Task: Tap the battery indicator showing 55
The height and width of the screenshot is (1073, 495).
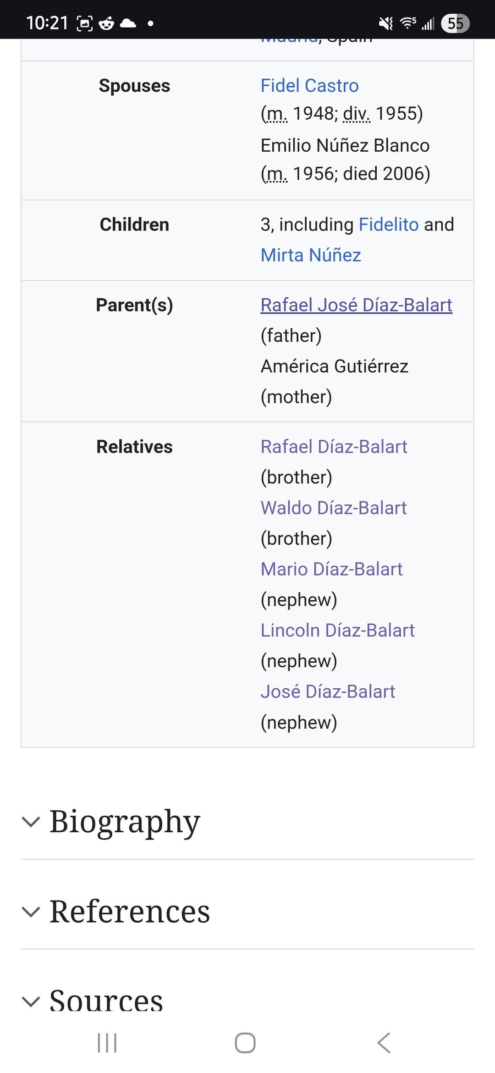Action: click(x=455, y=23)
